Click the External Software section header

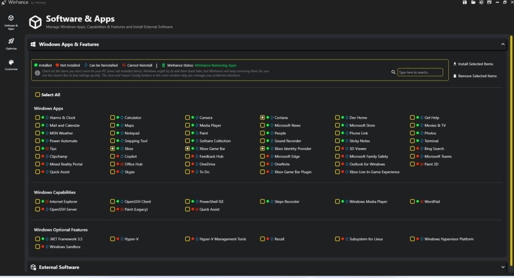pos(59,267)
